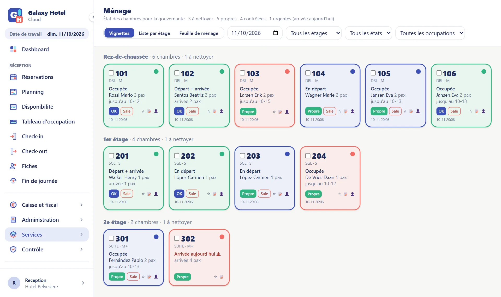
Task: Go to Check-out in the sidebar
Action: point(47,151)
